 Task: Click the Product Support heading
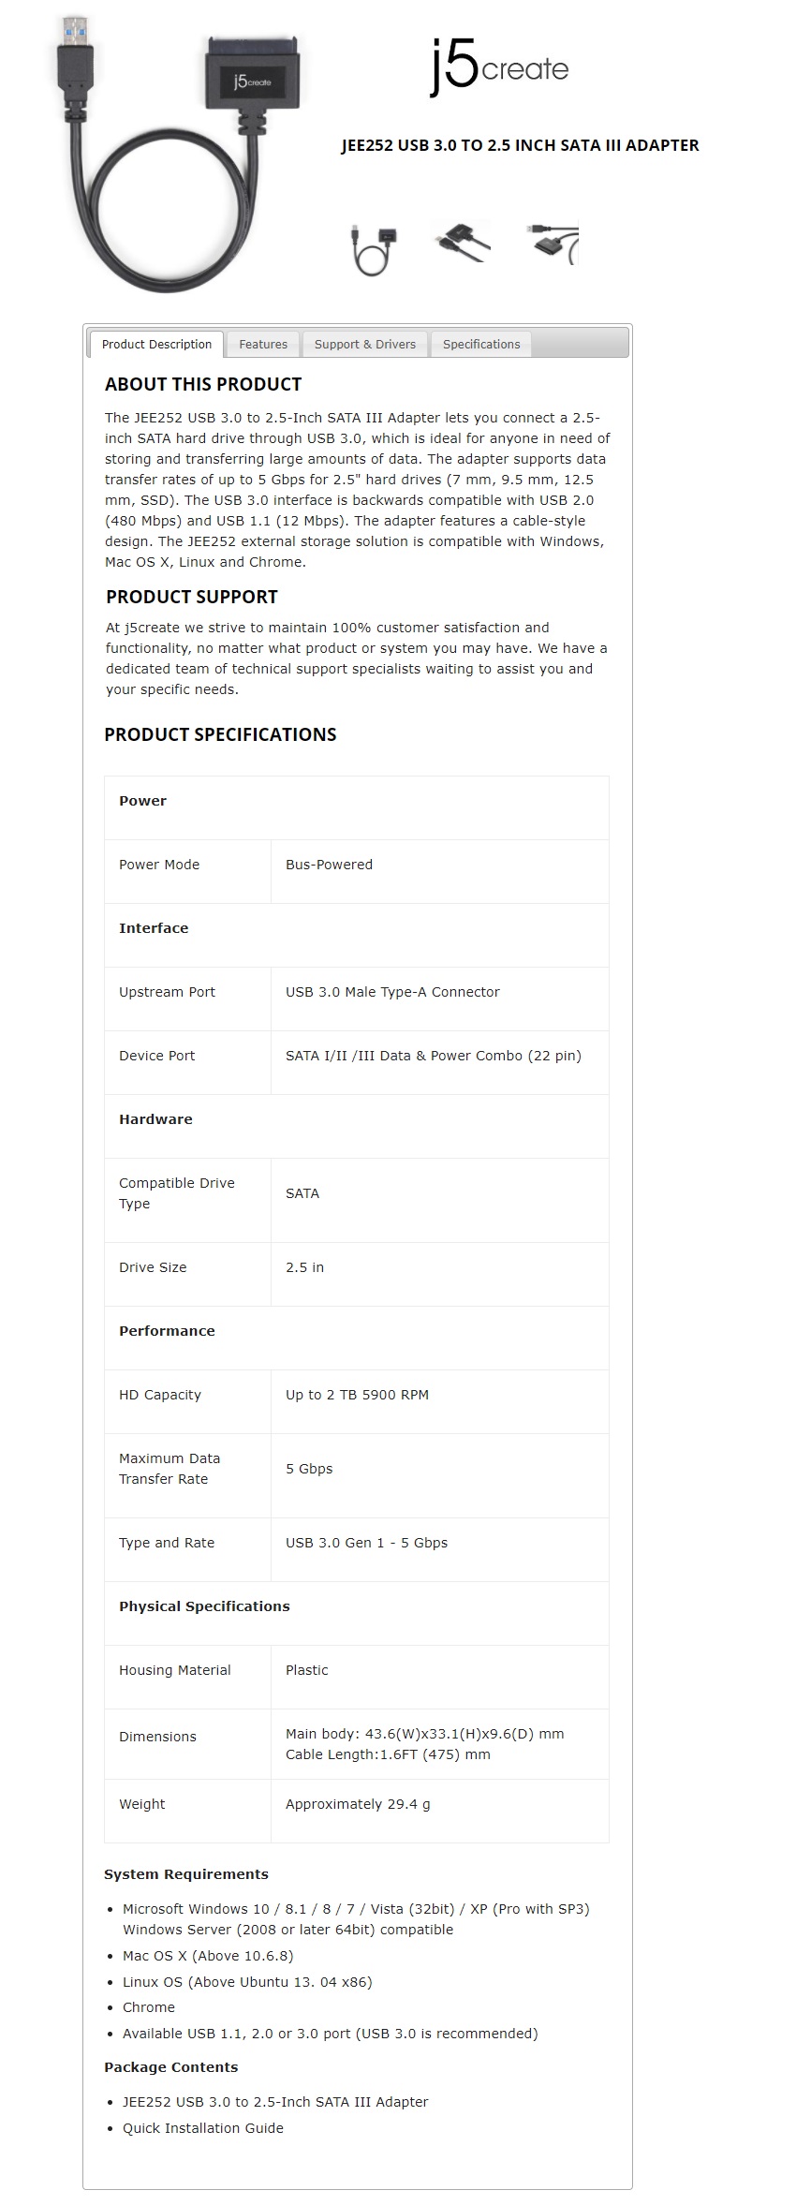click(x=192, y=597)
